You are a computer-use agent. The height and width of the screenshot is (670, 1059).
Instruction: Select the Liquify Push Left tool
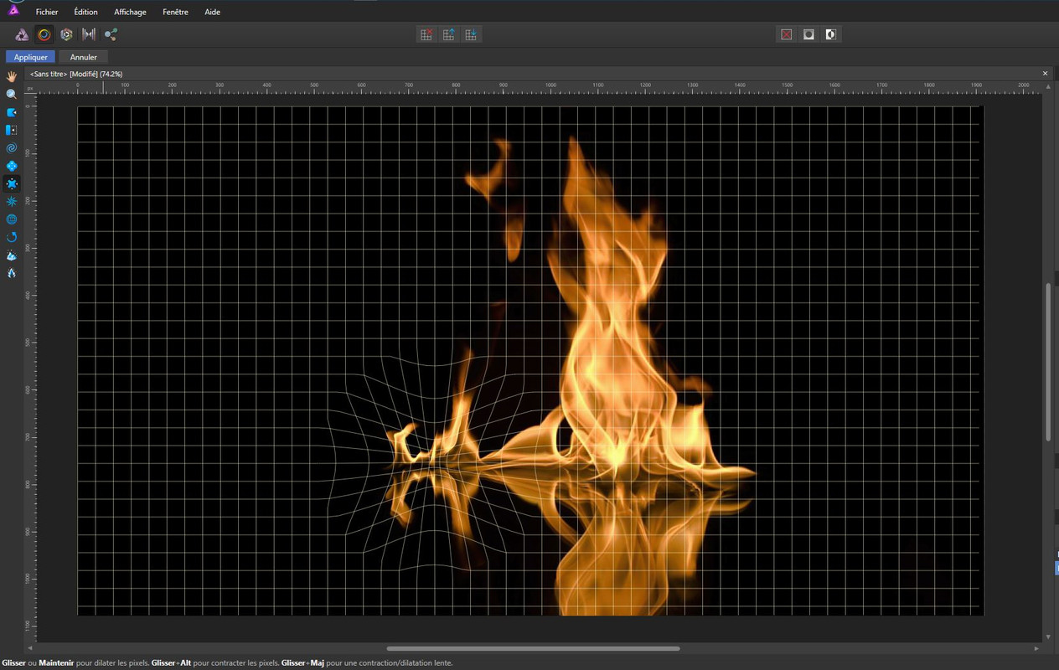coord(12,130)
